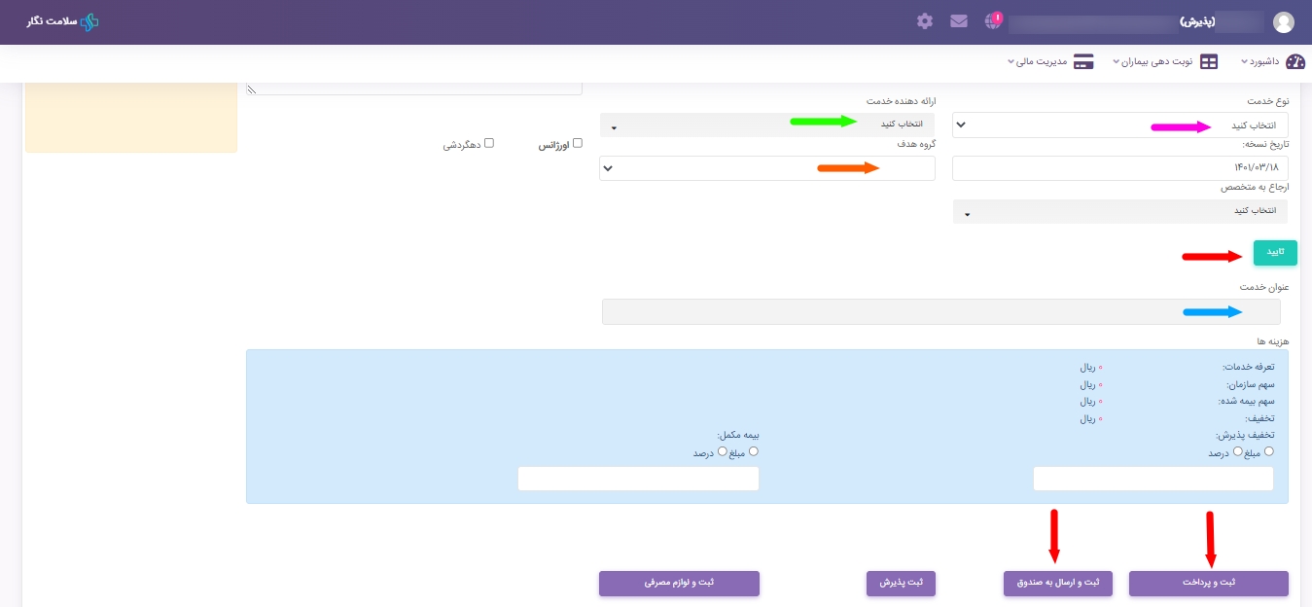Expand the ارائه دهنده خدمت dropdown
Viewport: 1312px width, 607px height.
click(766, 125)
